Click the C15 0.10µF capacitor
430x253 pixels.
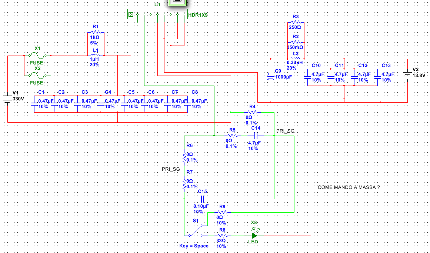click(202, 199)
